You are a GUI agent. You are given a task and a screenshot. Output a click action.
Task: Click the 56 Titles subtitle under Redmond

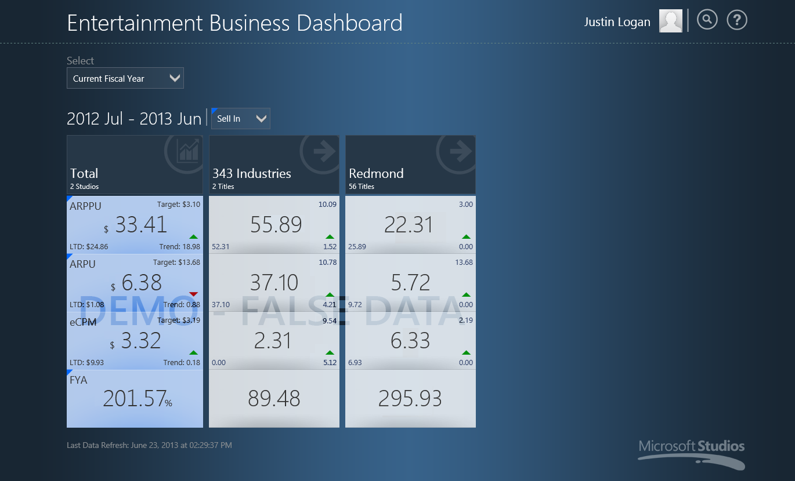pos(362,187)
